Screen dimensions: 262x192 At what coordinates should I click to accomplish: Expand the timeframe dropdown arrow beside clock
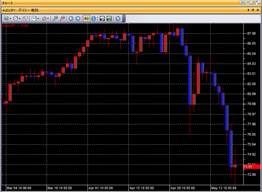[x=20, y=19]
